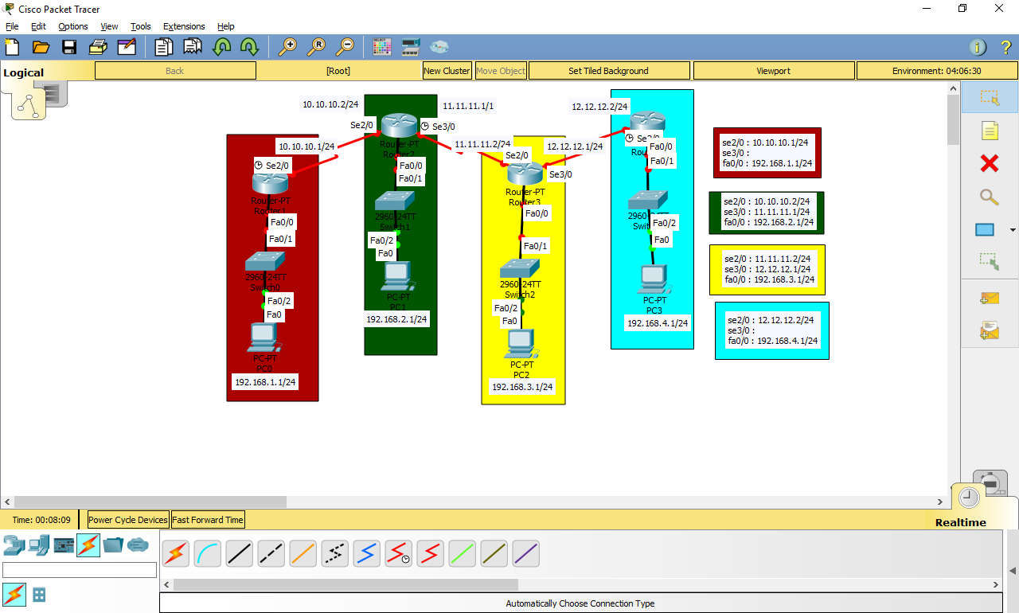Open the help question mark

click(x=1005, y=47)
